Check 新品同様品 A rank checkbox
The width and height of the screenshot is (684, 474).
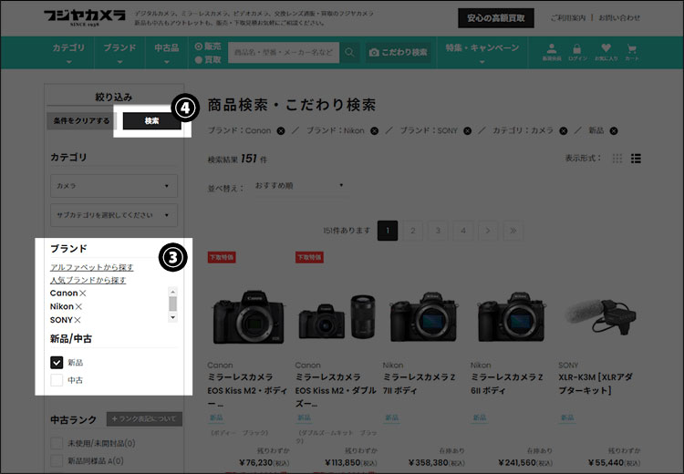57,461
